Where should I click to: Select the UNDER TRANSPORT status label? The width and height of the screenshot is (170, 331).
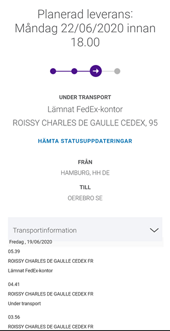click(x=85, y=97)
